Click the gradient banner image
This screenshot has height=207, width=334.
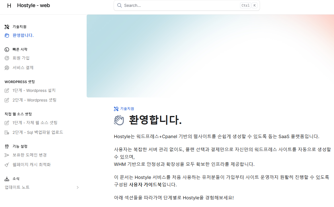tap(210, 56)
